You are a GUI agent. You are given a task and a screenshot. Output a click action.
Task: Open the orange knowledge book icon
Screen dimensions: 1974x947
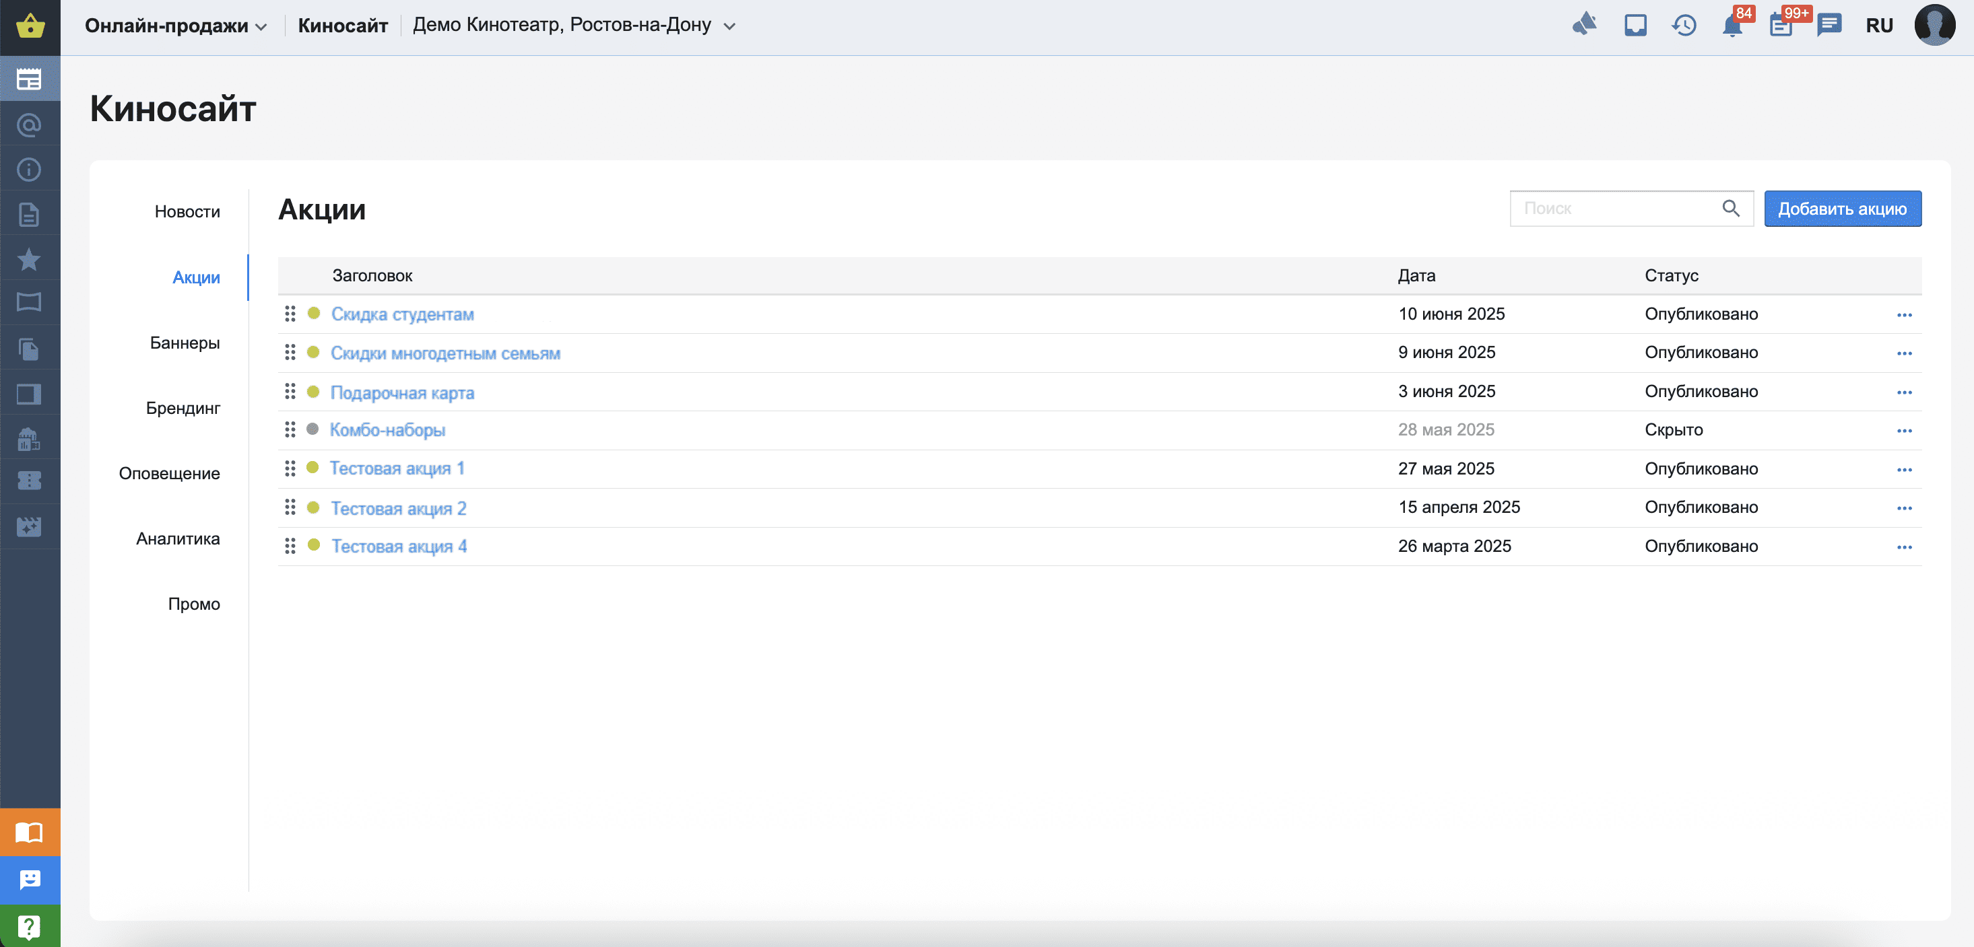click(30, 832)
